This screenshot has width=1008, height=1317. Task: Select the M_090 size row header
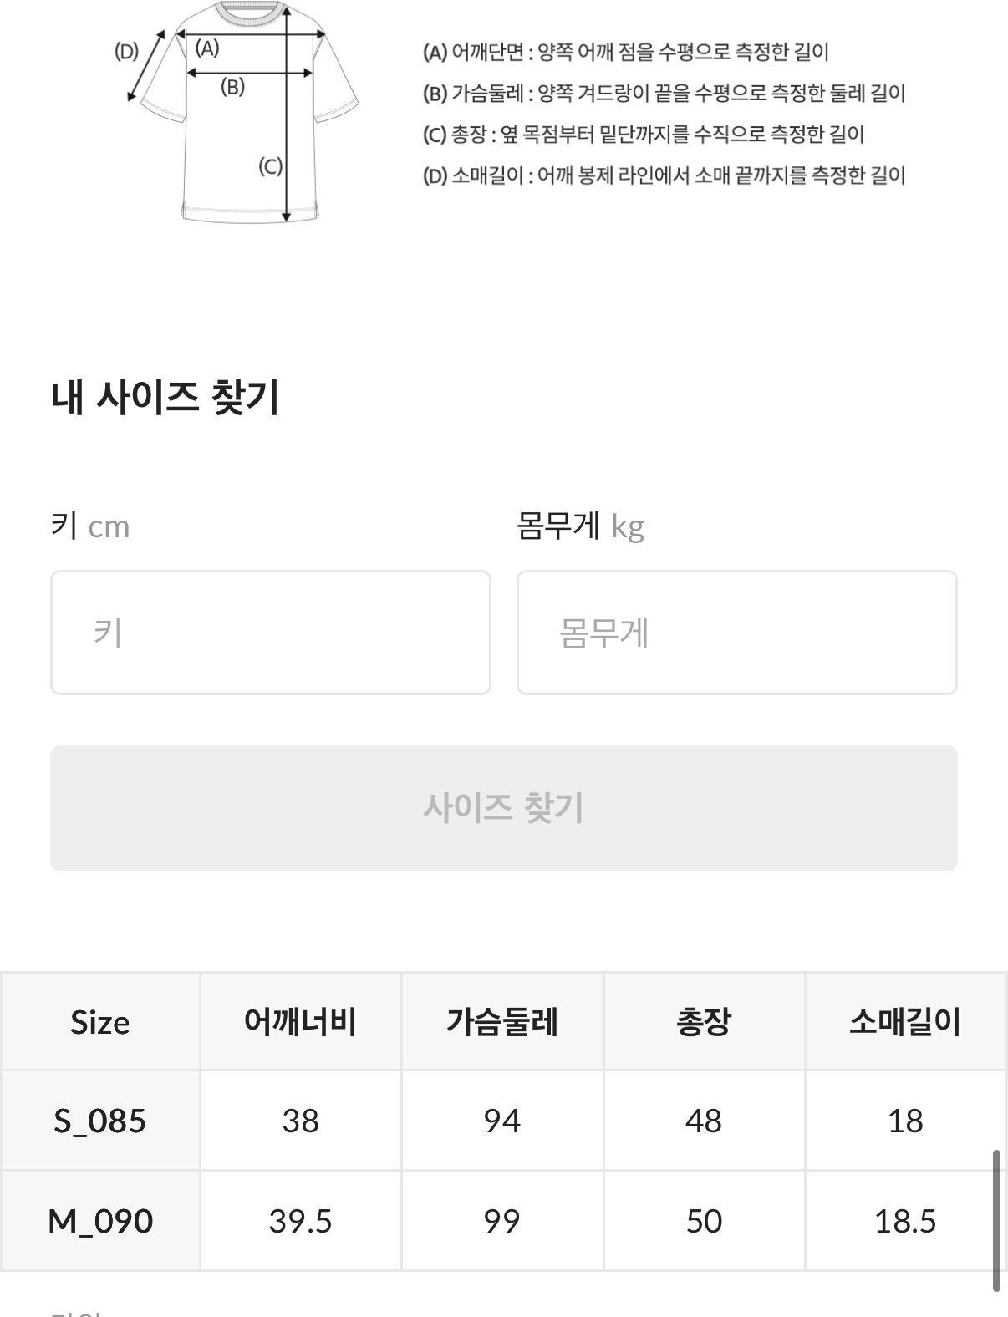100,1221
